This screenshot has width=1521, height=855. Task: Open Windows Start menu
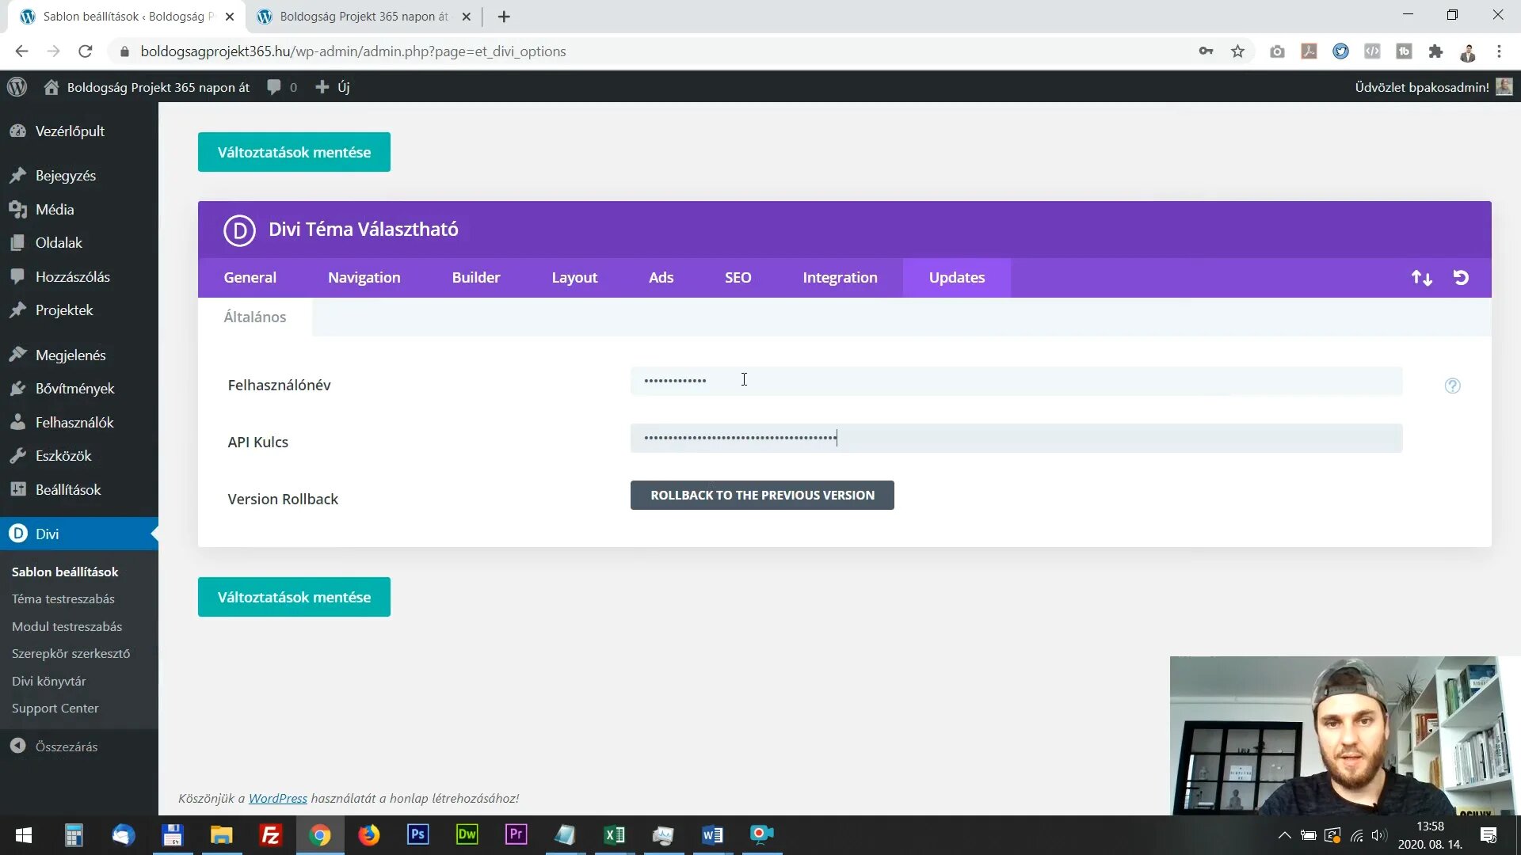[x=24, y=835]
